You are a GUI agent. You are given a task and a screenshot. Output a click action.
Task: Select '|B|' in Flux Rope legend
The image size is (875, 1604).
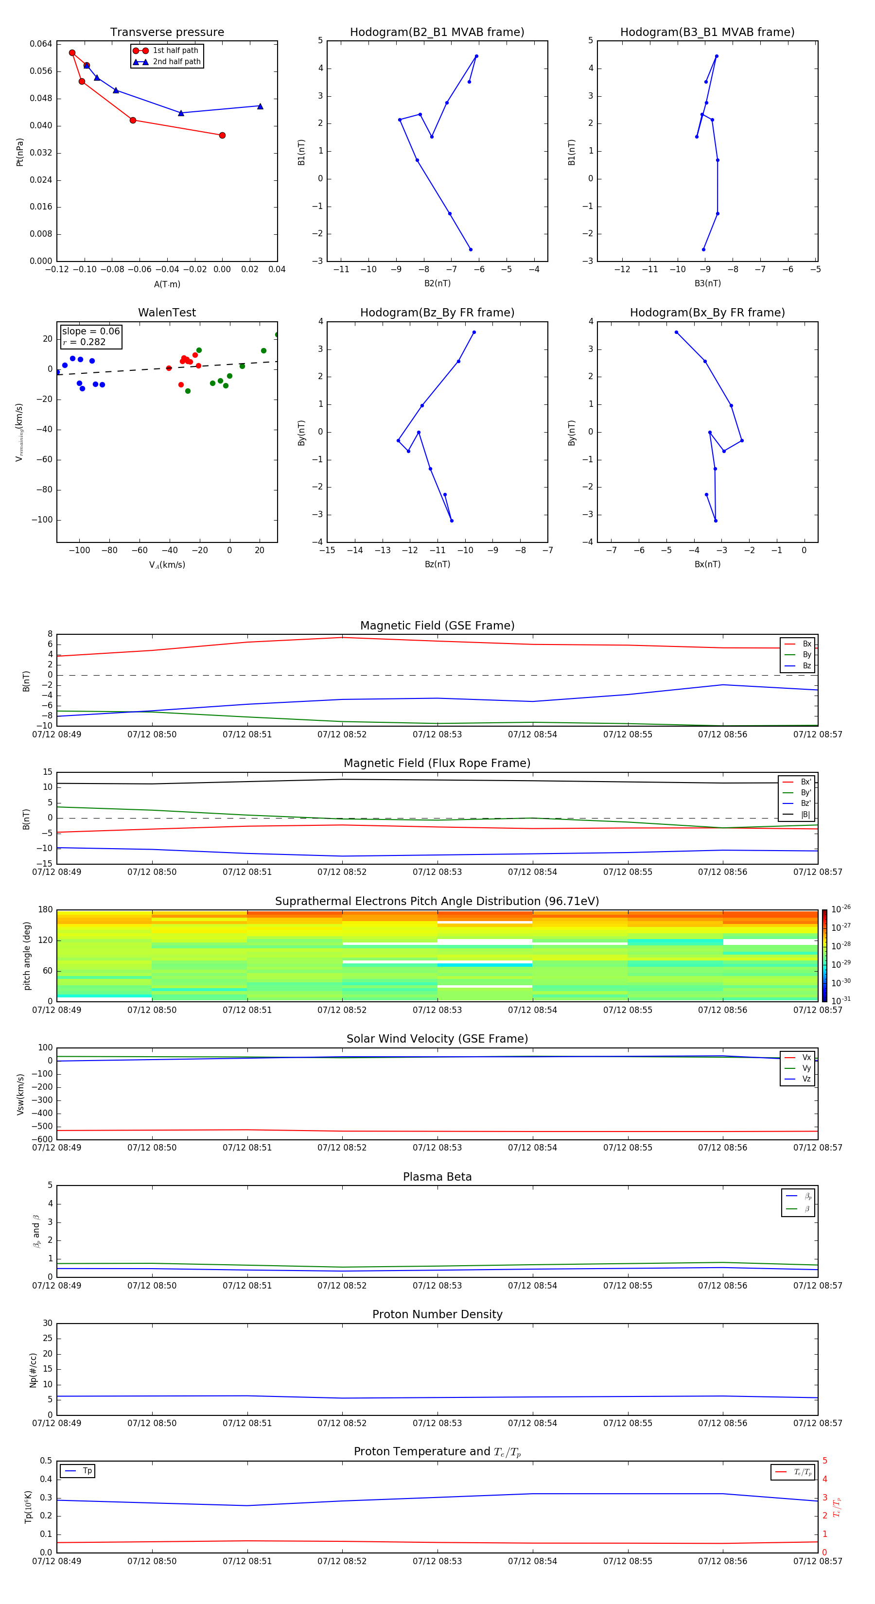tap(797, 815)
